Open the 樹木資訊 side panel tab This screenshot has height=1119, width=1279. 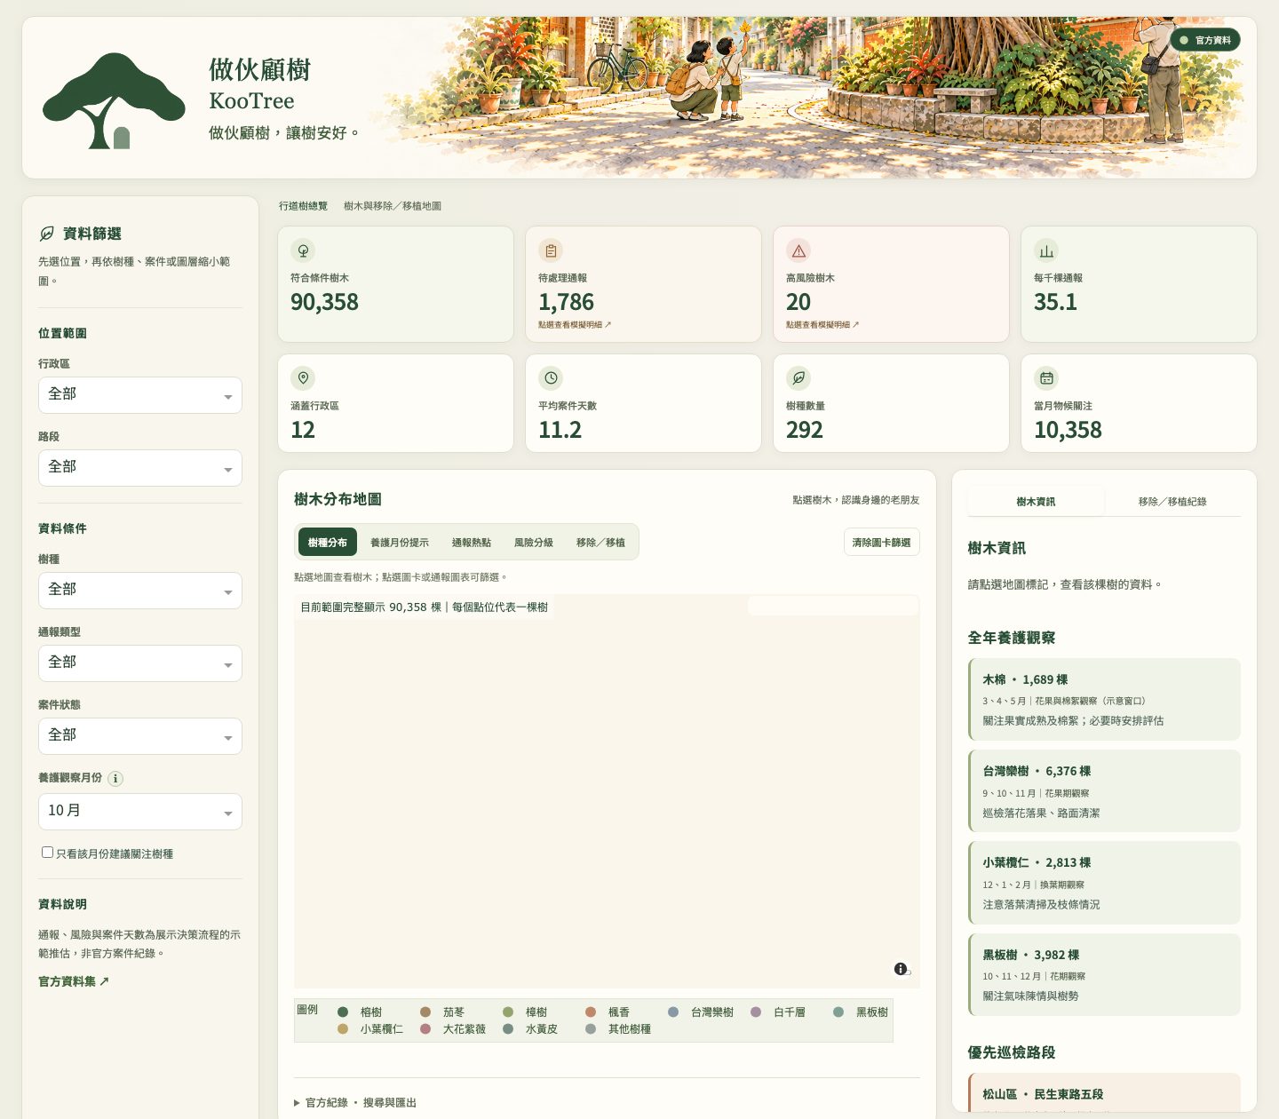point(1036,501)
